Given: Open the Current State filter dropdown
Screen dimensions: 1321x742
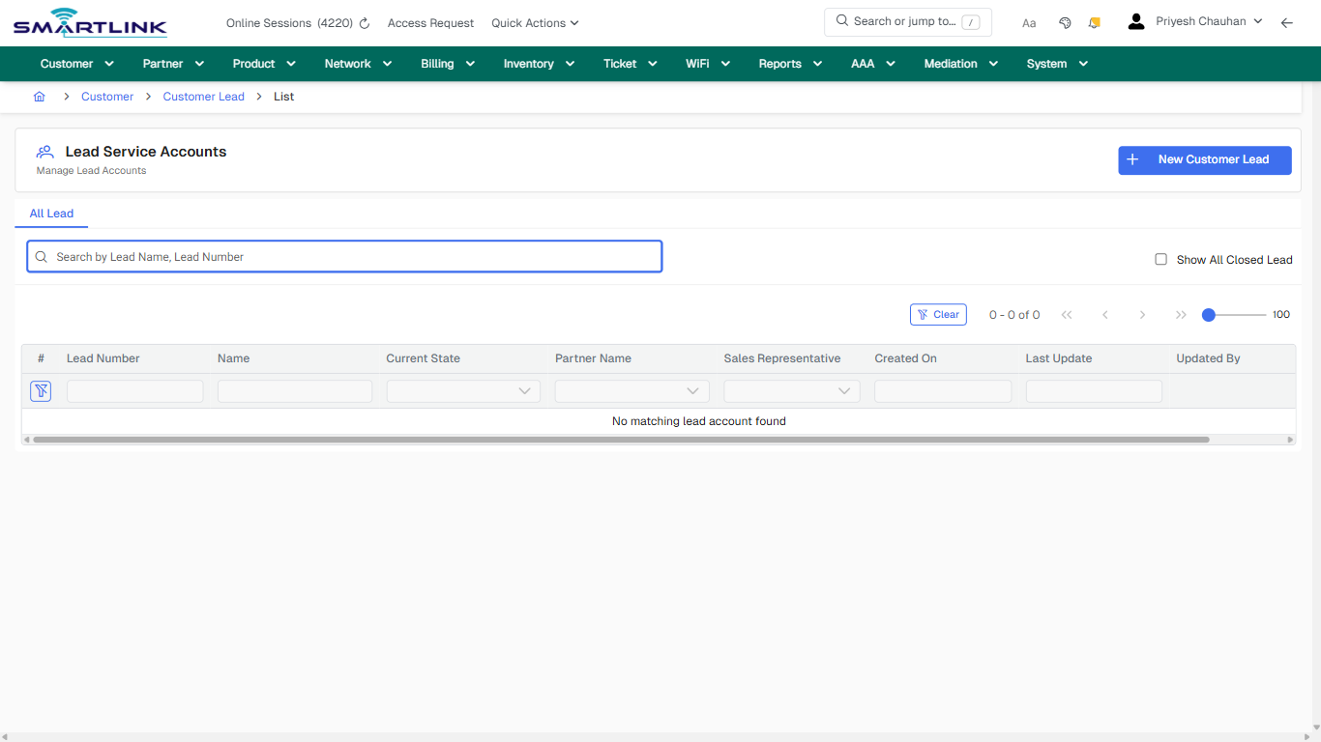Looking at the screenshot, I should pyautogui.click(x=462, y=390).
